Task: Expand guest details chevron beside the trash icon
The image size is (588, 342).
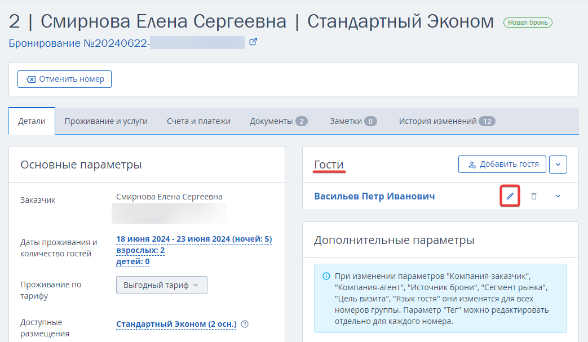Action: tap(558, 196)
